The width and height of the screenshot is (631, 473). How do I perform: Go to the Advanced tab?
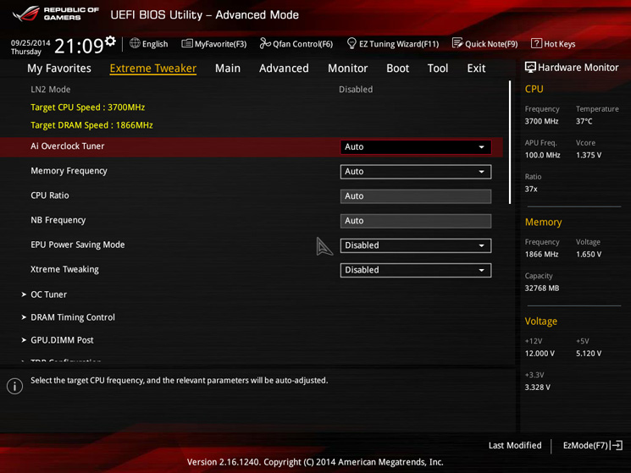pyautogui.click(x=284, y=69)
